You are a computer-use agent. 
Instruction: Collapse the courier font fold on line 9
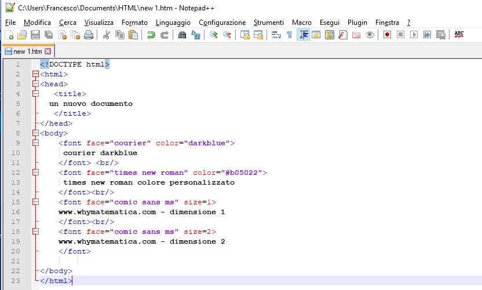(36, 143)
